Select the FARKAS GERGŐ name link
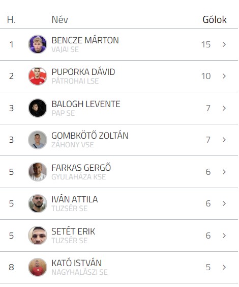239x287 pixels. (x=81, y=168)
